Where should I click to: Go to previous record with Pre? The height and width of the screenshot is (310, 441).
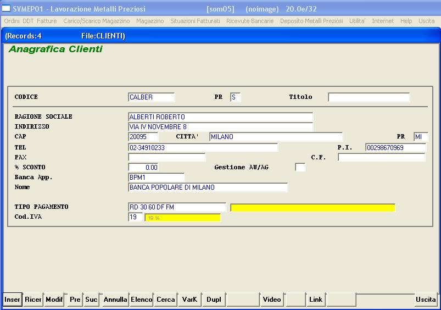pos(75,300)
